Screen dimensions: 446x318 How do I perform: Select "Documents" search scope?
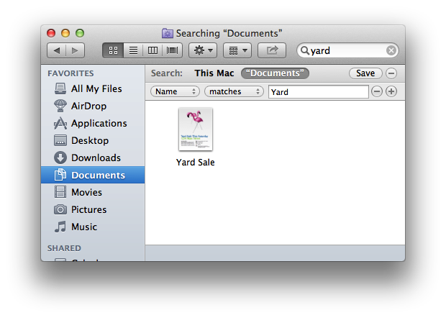(275, 73)
